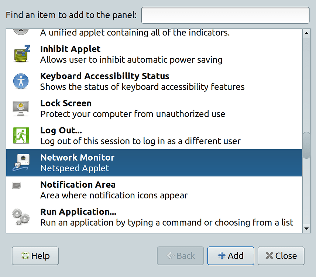Click the applet list scrollbar thumb
Image resolution: width=316 pixels, height=277 pixels.
click(x=306, y=146)
